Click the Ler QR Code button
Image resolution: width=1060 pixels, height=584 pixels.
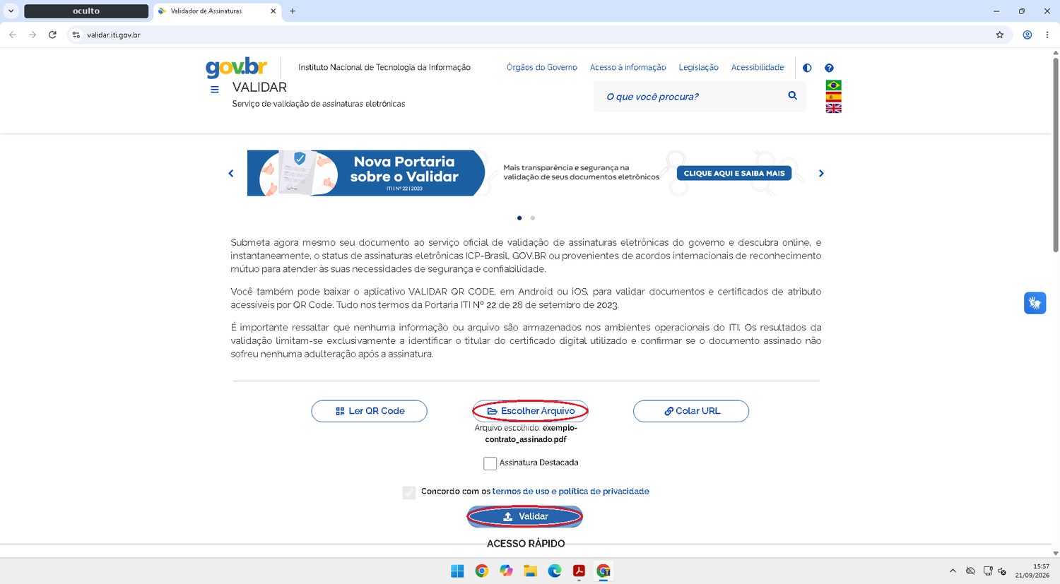370,411
